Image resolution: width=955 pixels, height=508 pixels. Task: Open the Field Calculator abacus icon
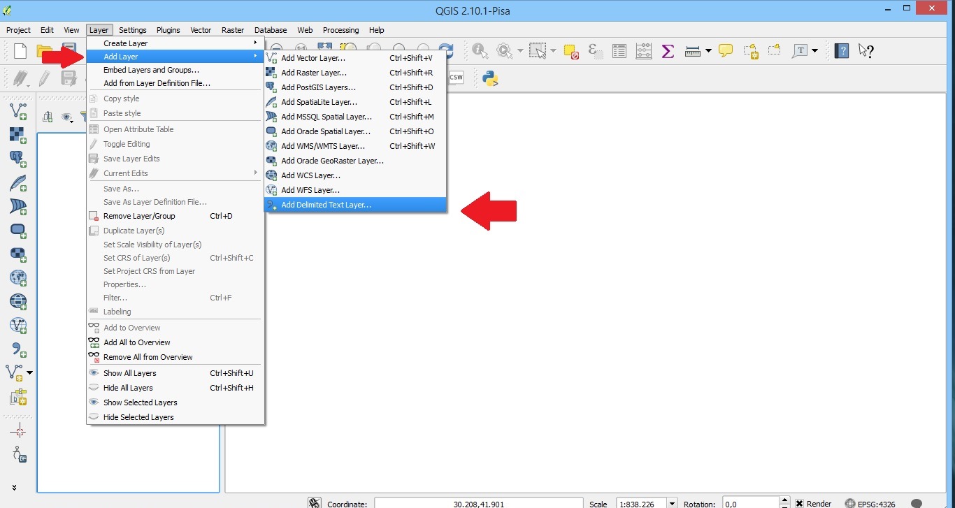(643, 51)
